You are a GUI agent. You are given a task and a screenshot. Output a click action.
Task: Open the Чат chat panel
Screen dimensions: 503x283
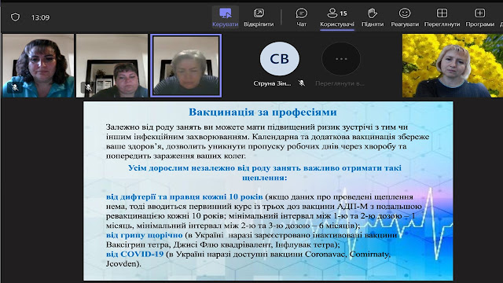tap(301, 17)
